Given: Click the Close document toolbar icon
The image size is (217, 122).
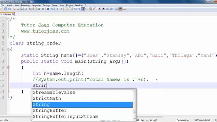Looking at the screenshot, I should (x=14, y=9).
